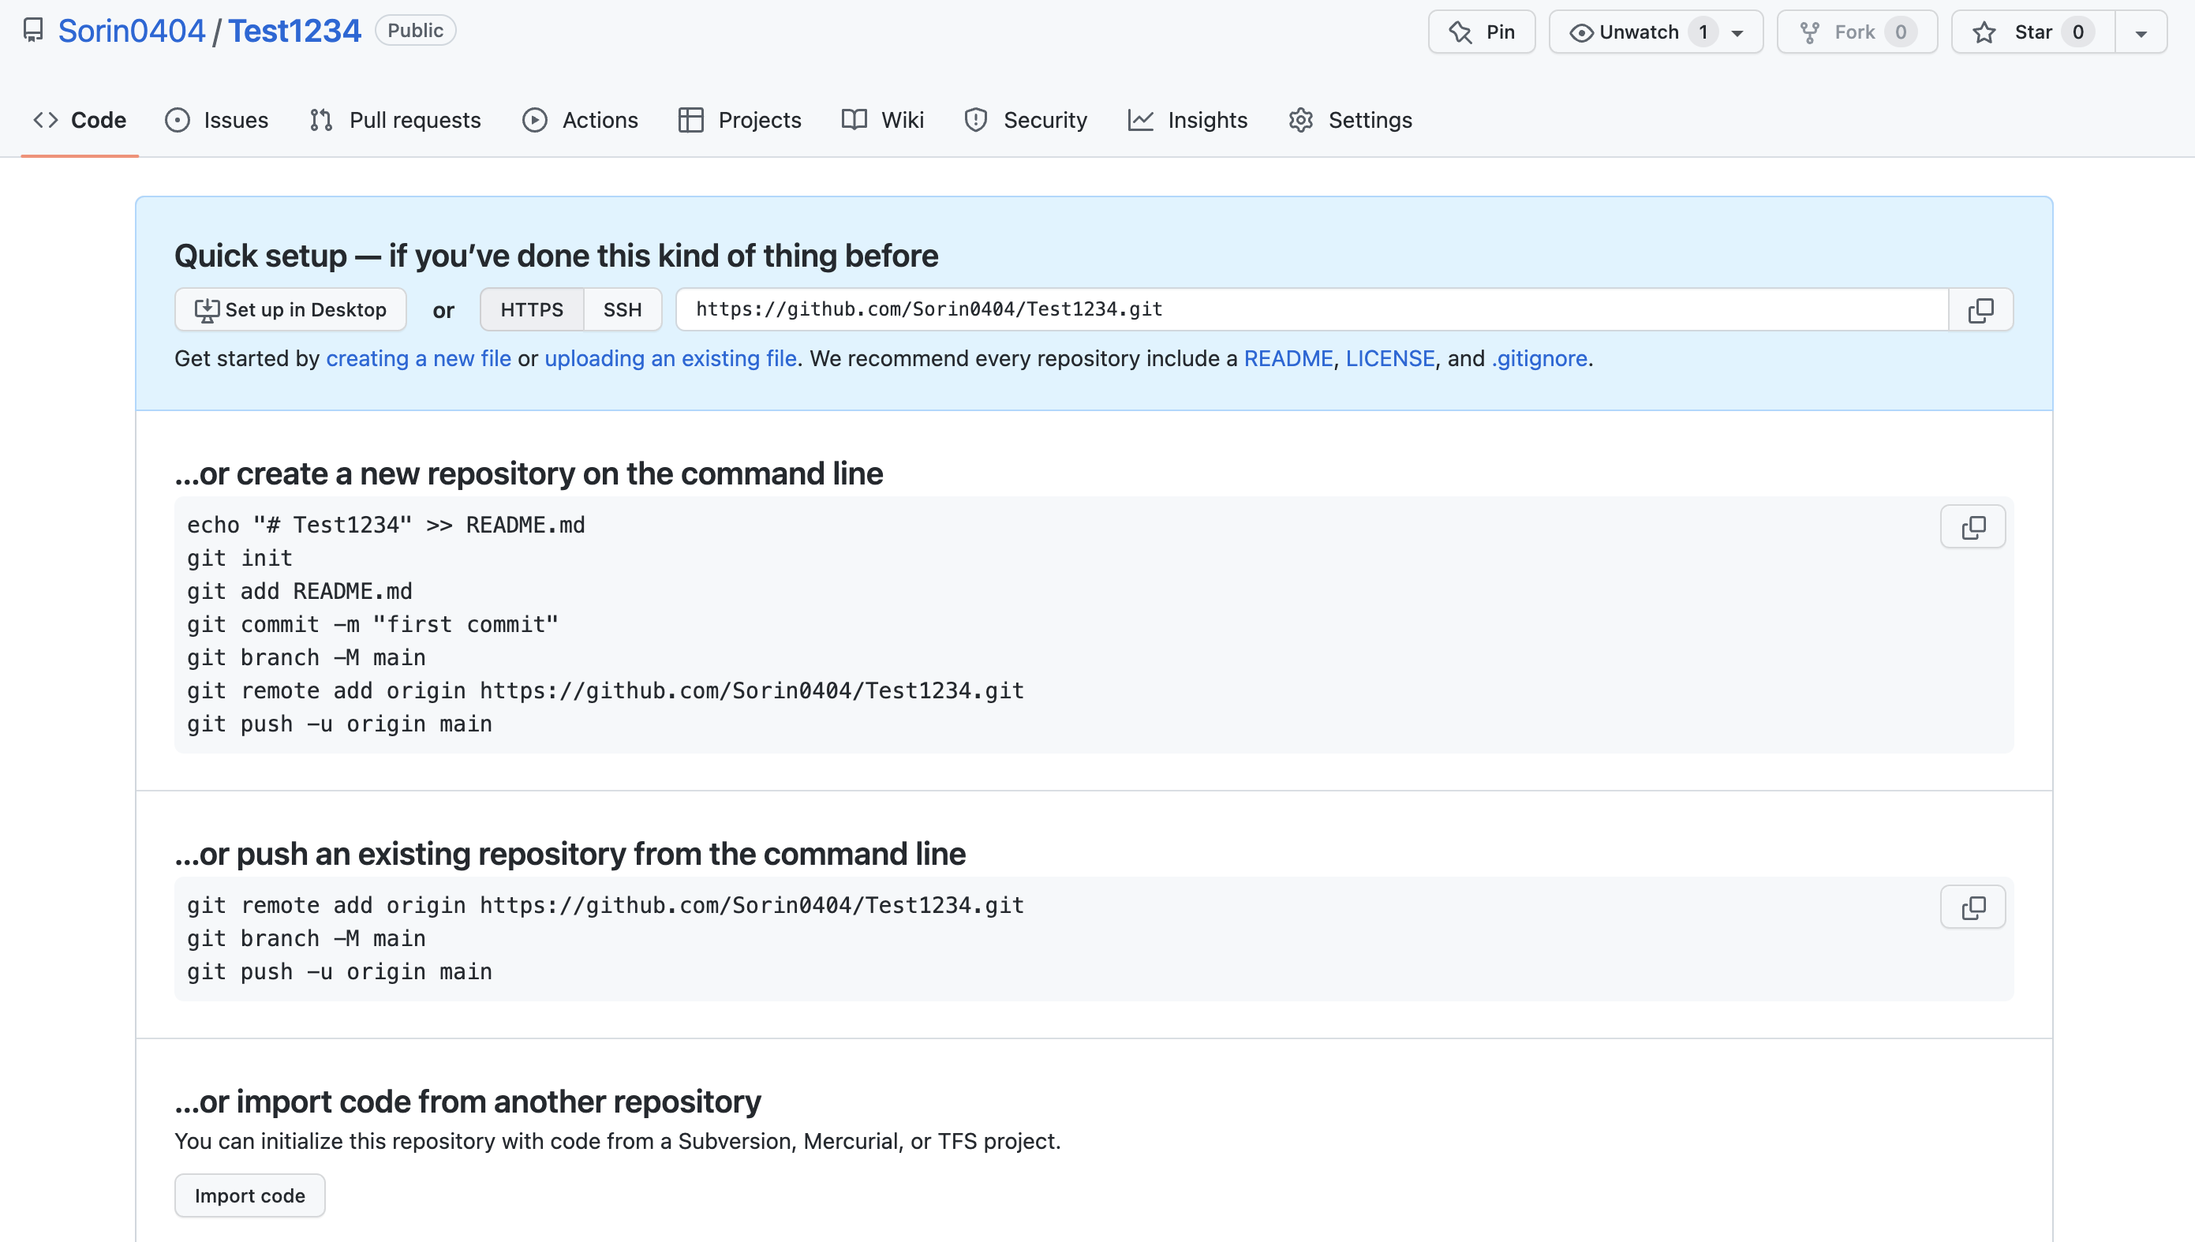Copy the push existing repository commands
The height and width of the screenshot is (1242, 2195).
[x=1973, y=907]
